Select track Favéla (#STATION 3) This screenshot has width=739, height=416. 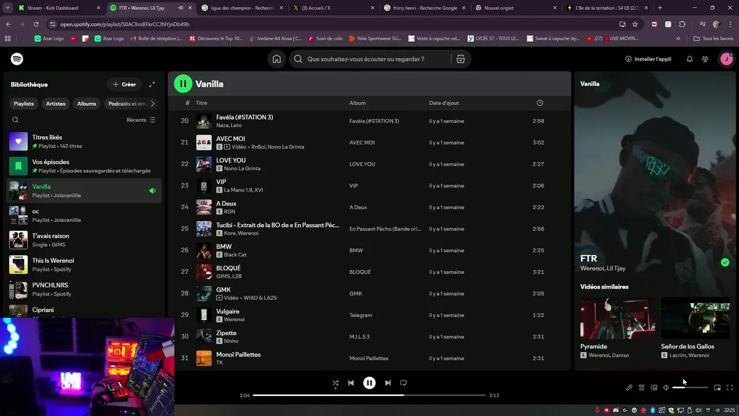tap(369, 121)
